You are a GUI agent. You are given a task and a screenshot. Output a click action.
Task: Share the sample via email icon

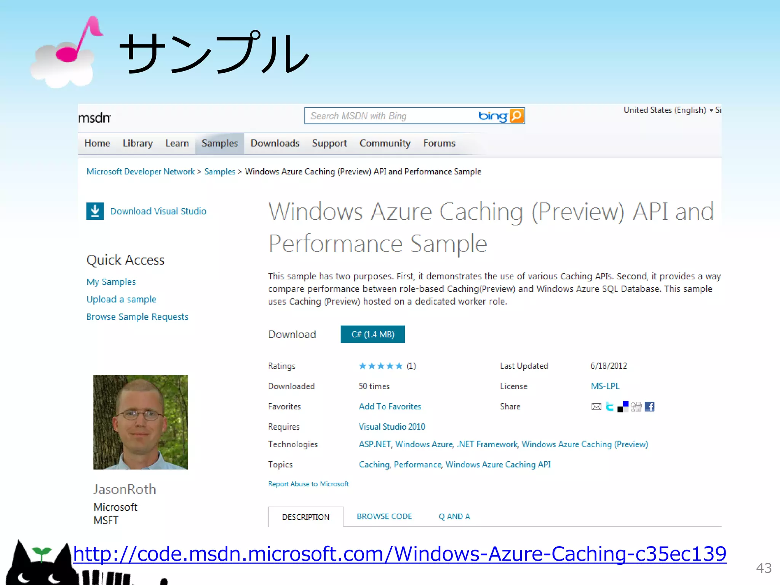coord(596,407)
